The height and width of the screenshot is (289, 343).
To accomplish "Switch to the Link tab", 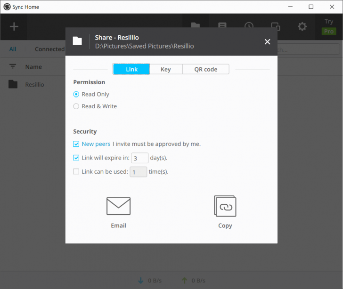I will coord(131,69).
